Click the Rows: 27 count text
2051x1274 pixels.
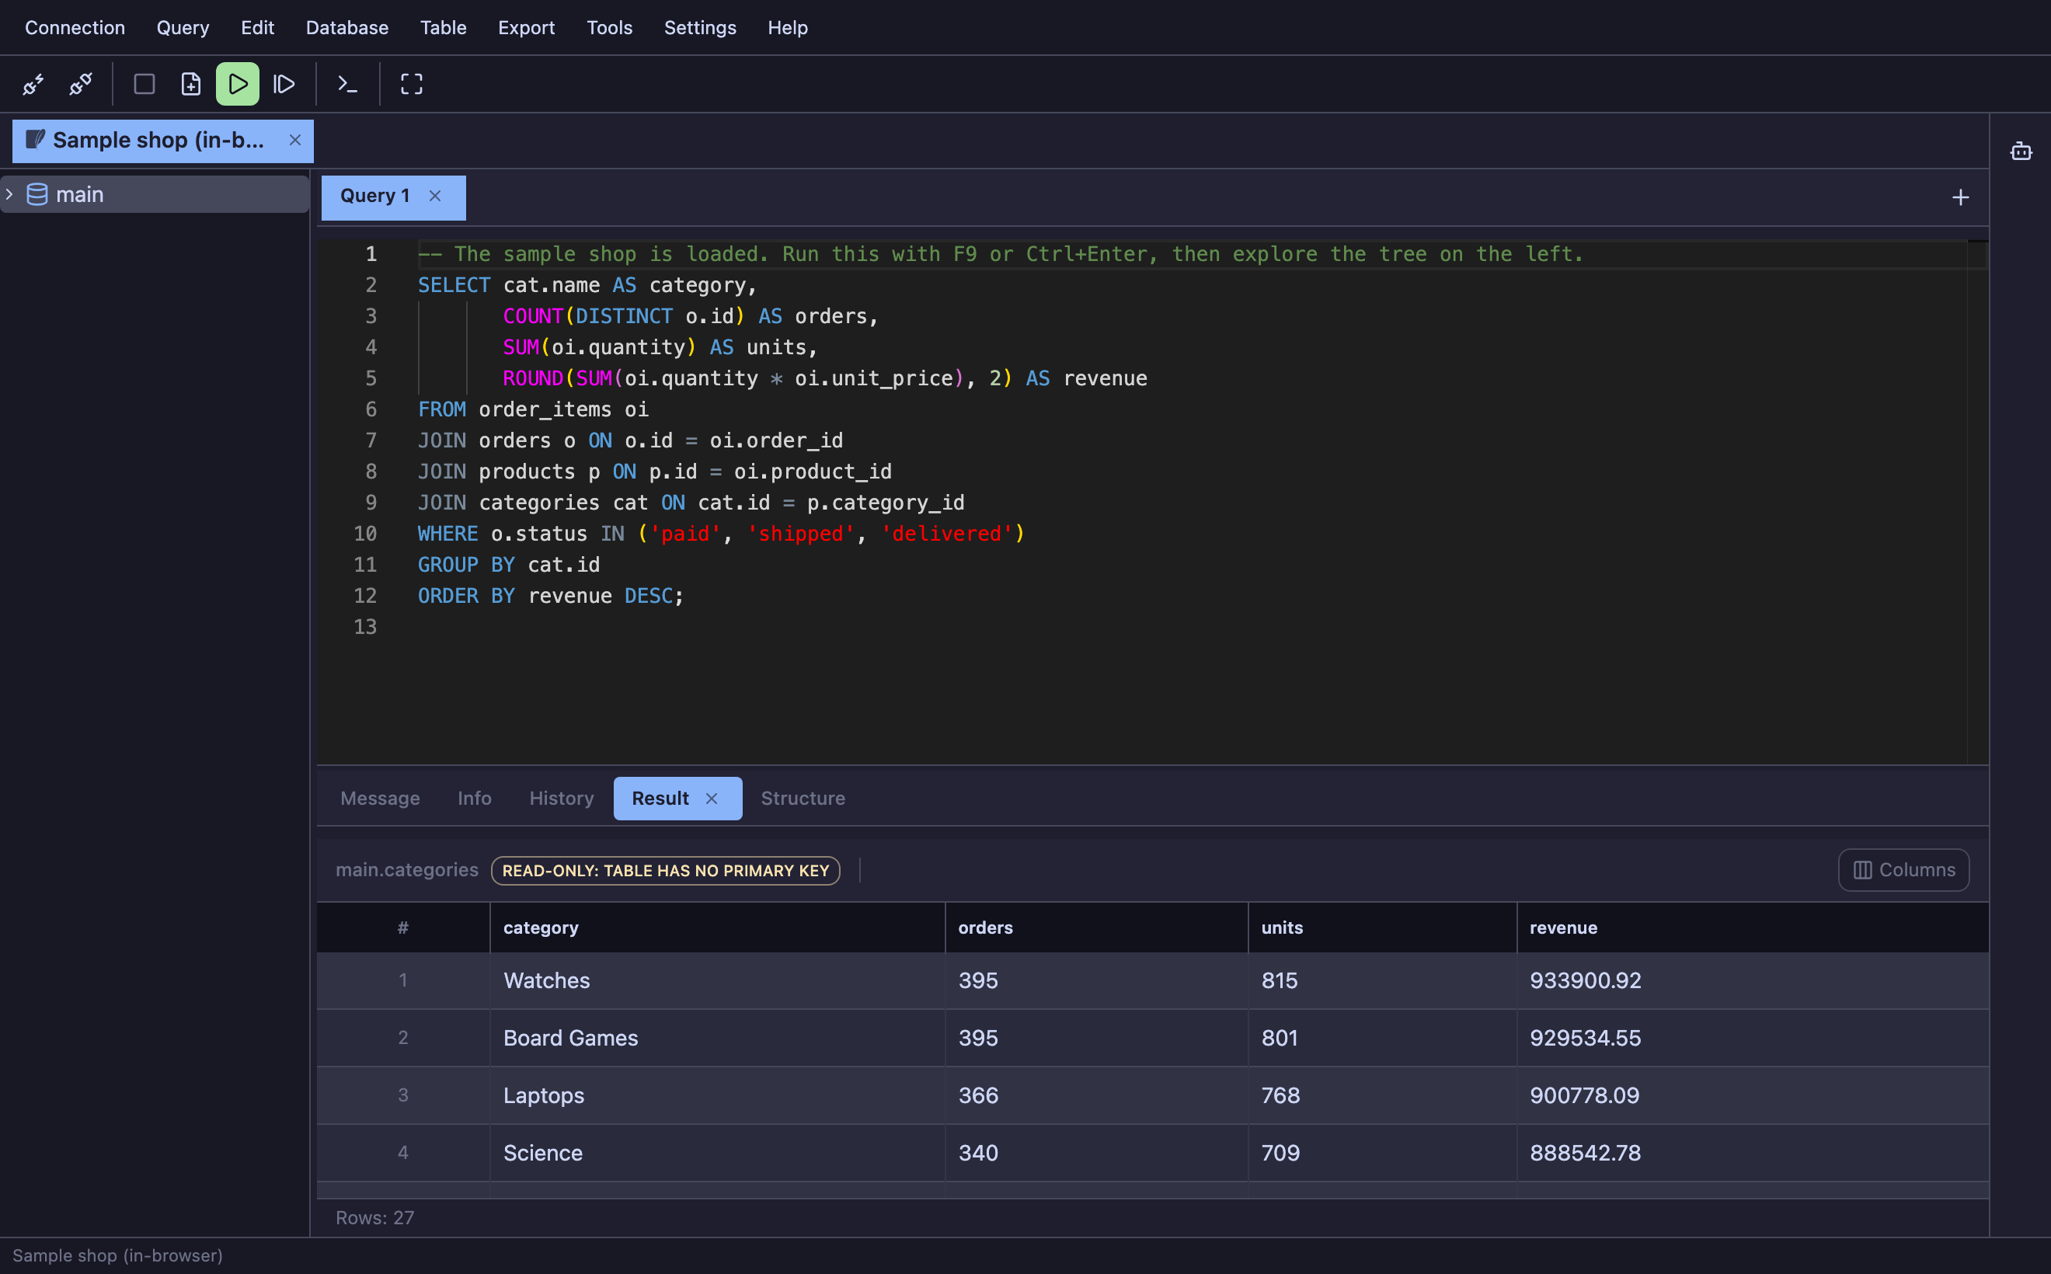click(x=375, y=1217)
